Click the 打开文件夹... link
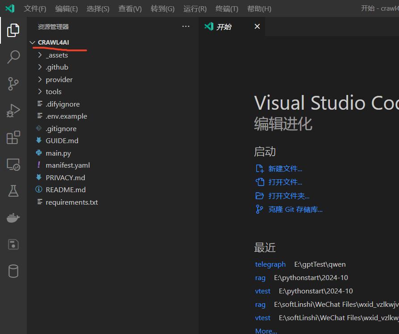Image resolution: width=399 pixels, height=334 pixels. point(289,196)
